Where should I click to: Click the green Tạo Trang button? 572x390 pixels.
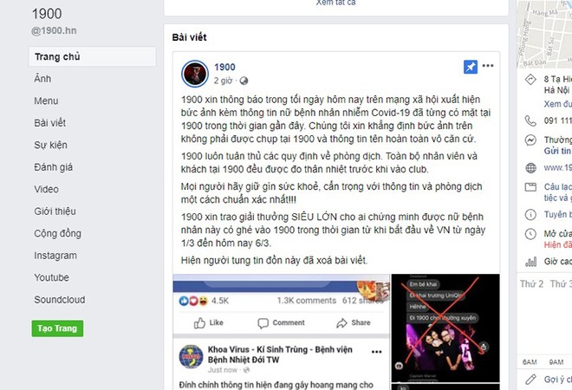pos(57,328)
